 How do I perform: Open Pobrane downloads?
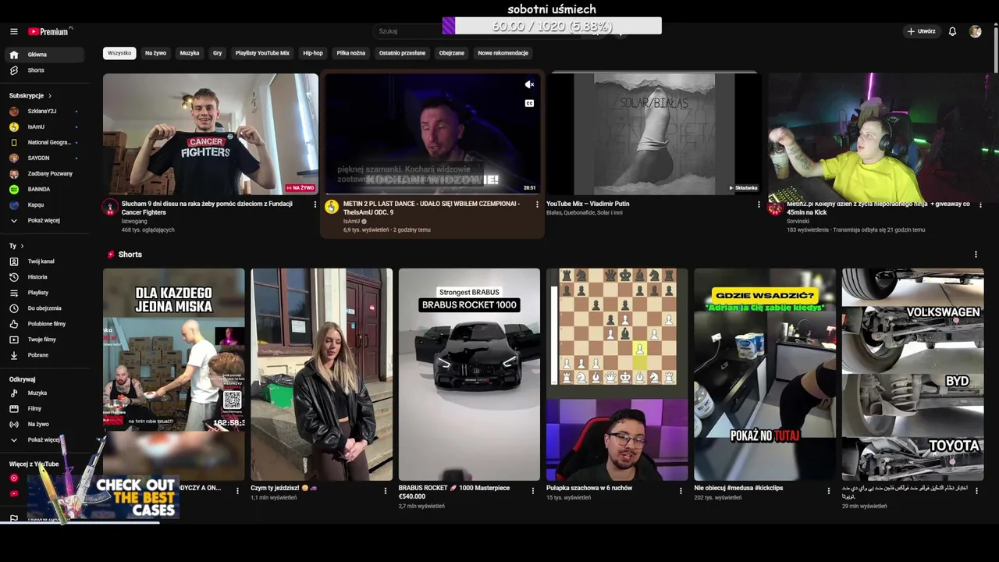[43, 355]
